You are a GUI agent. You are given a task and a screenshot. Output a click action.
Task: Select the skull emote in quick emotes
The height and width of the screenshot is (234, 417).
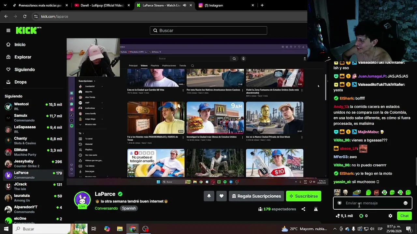point(345,192)
